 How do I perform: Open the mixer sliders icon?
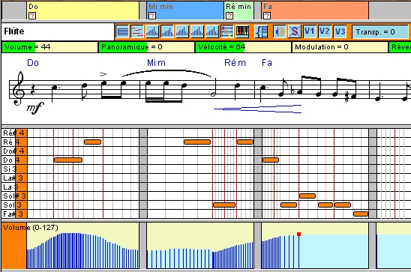(227, 31)
